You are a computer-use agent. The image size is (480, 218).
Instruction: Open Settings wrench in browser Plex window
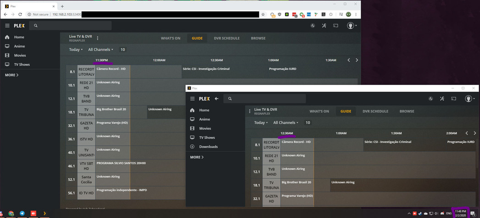tap(324, 26)
